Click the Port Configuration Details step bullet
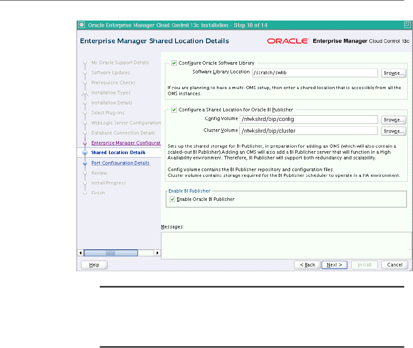The height and width of the screenshot is (348, 413). [x=85, y=163]
